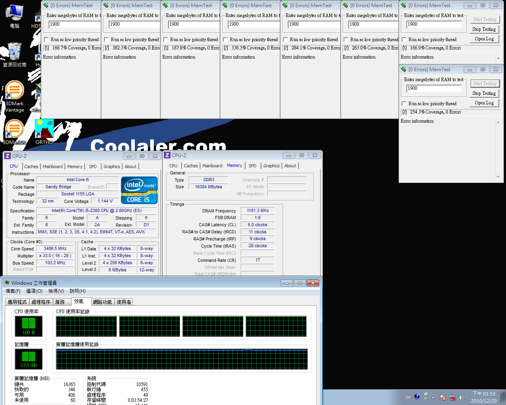
Task: Show hidden tray icons arrow
Action: click(x=433, y=397)
